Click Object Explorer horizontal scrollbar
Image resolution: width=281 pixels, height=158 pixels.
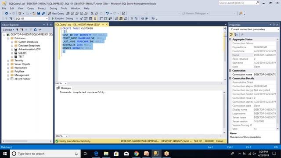click(27, 141)
